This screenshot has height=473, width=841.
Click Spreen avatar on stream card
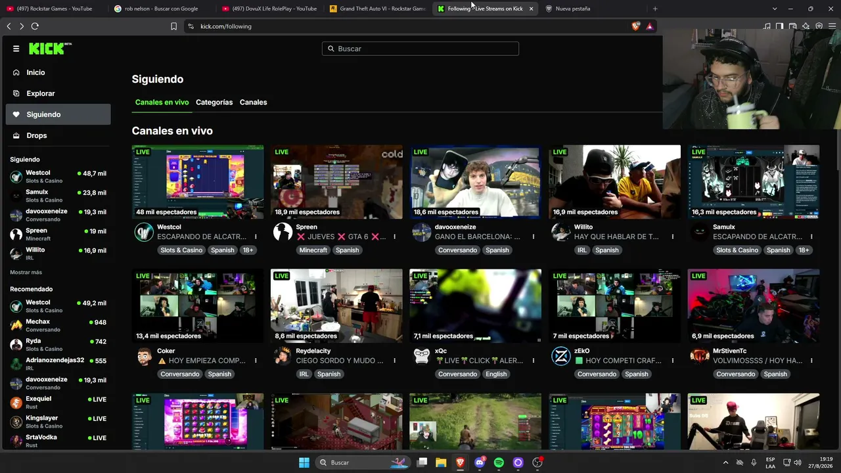click(283, 232)
